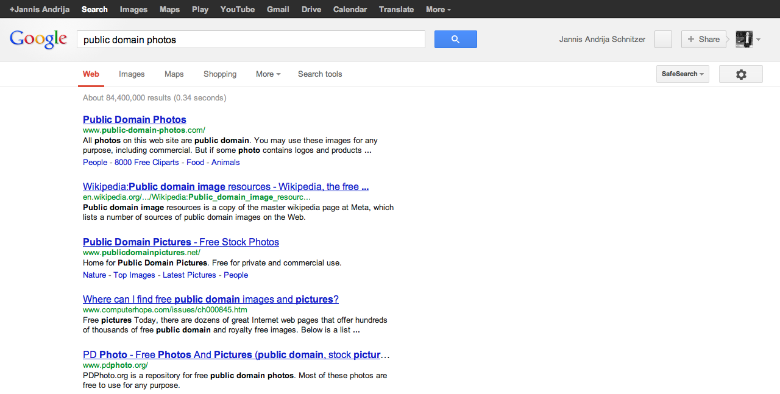The height and width of the screenshot is (394, 780).
Task: Click the 8000 Free Cliparts sitelink
Action: (147, 163)
